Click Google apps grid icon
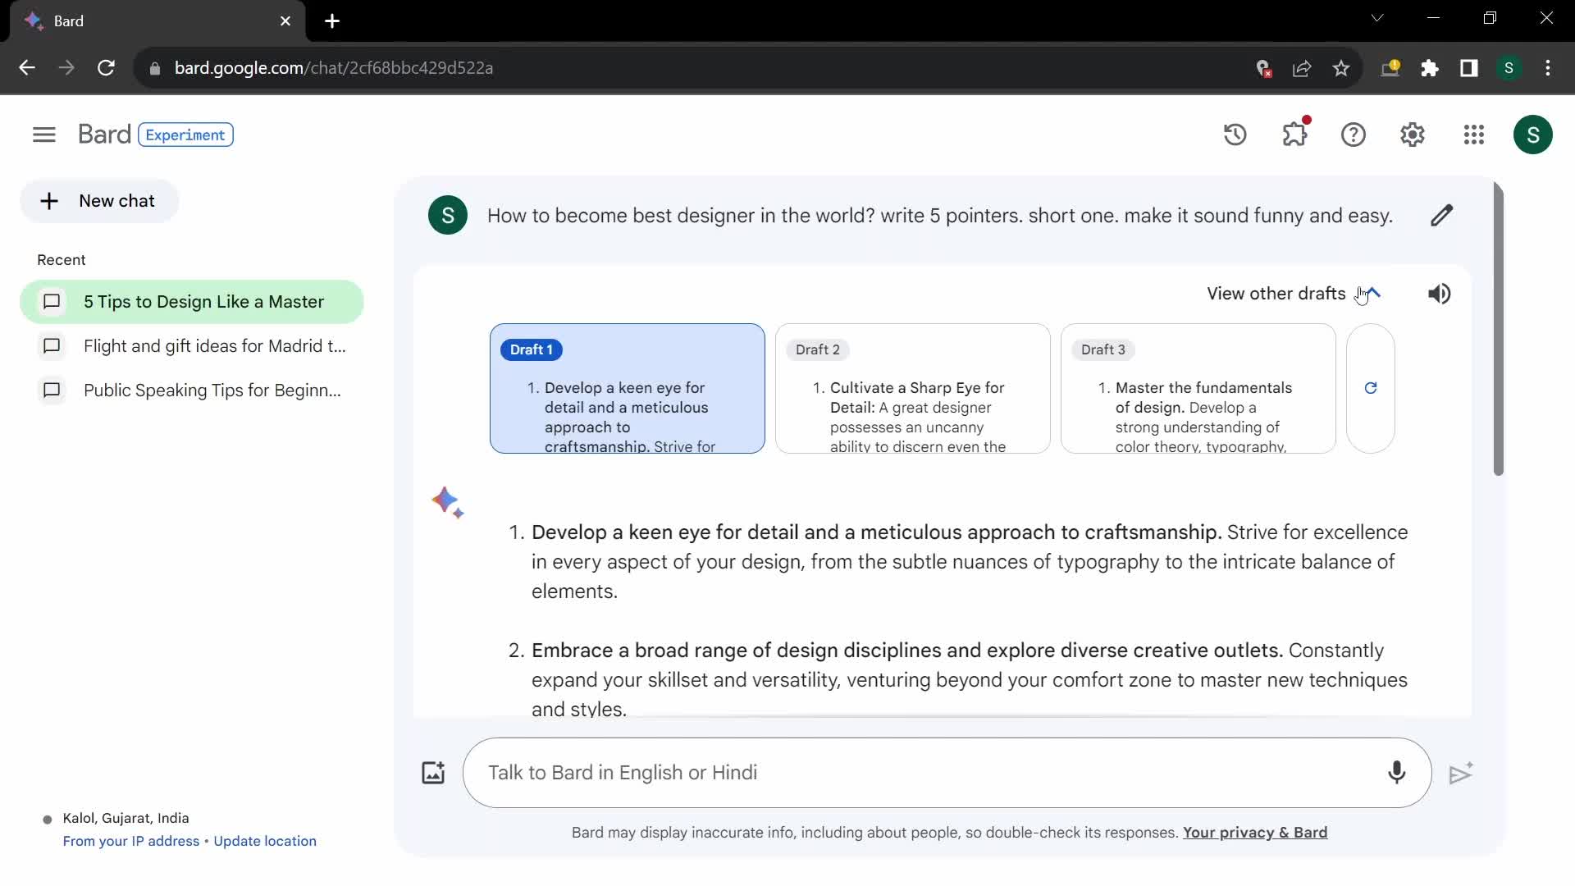The height and width of the screenshot is (886, 1575). tap(1472, 135)
